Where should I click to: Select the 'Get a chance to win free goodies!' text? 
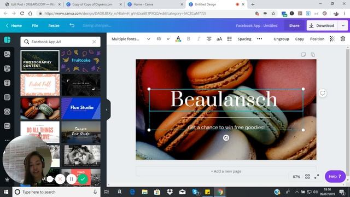pyautogui.click(x=226, y=128)
